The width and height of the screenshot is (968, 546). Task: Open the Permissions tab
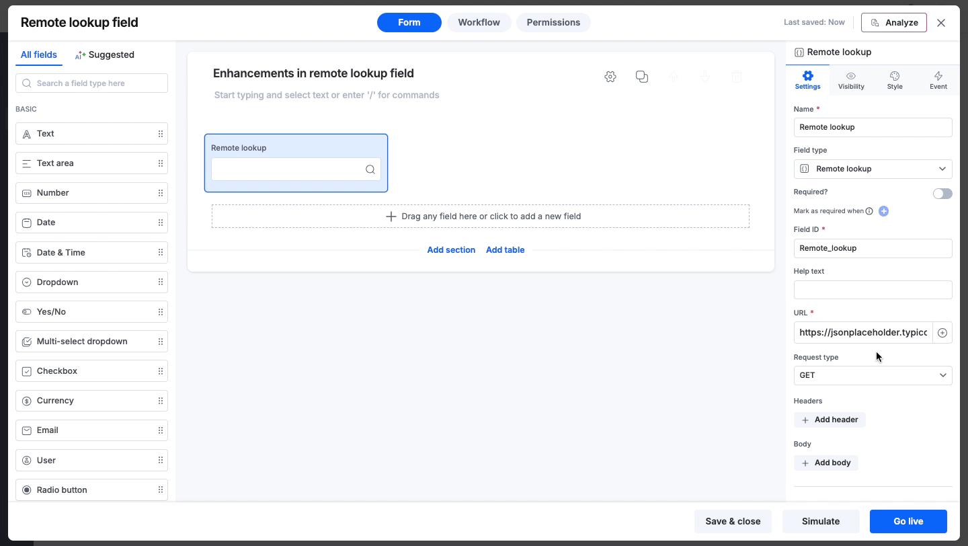click(553, 22)
